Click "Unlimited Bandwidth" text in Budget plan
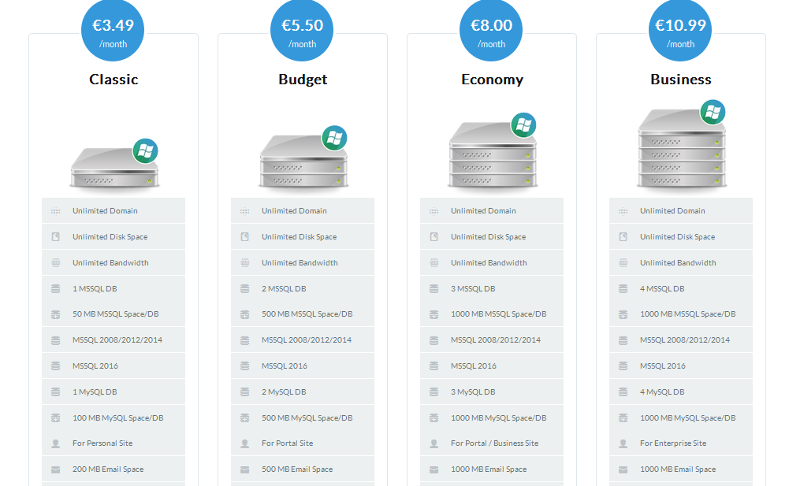Viewport: 789px width, 486px height. [300, 262]
